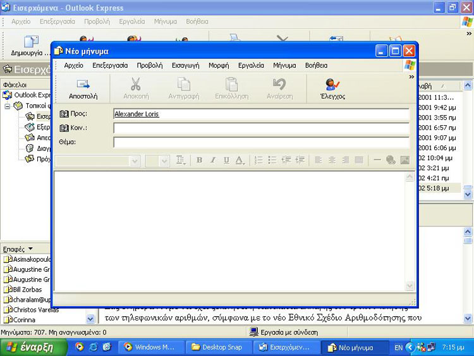Click the Επικόλληση (Paste) toolbar icon
This screenshot has height=356, width=474.
(231, 89)
